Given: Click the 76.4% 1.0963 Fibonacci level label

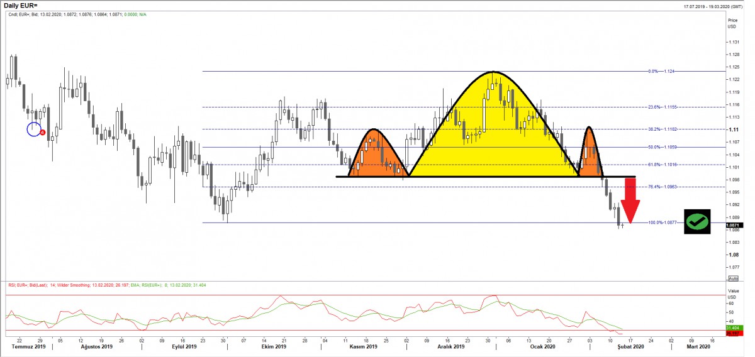Looking at the screenshot, I should coord(662,187).
